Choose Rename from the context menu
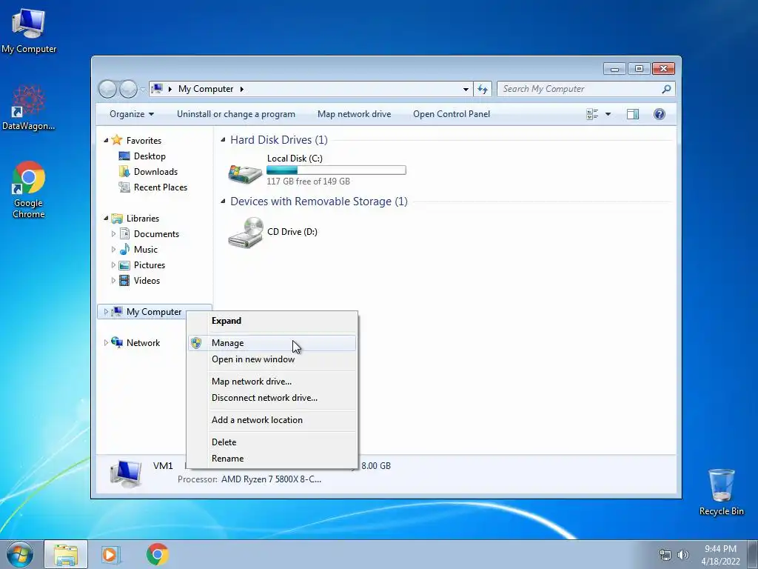Screen dimensions: 758x569 click(271, 459)
